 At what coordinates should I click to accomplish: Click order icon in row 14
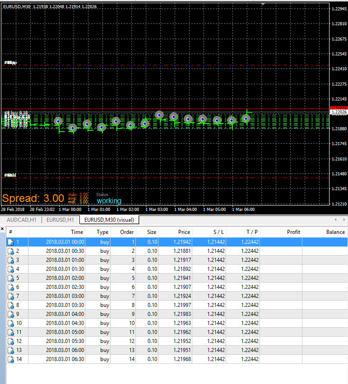(11, 359)
